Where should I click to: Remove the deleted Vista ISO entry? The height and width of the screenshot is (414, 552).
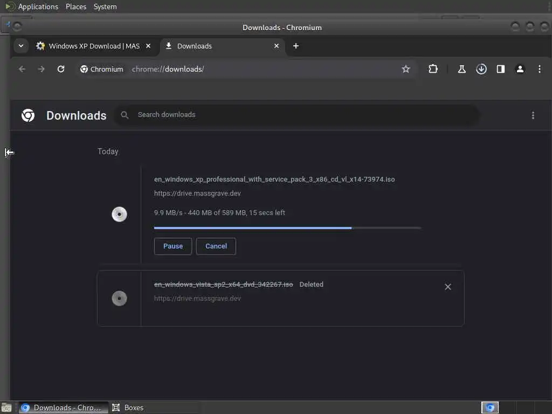pos(448,287)
